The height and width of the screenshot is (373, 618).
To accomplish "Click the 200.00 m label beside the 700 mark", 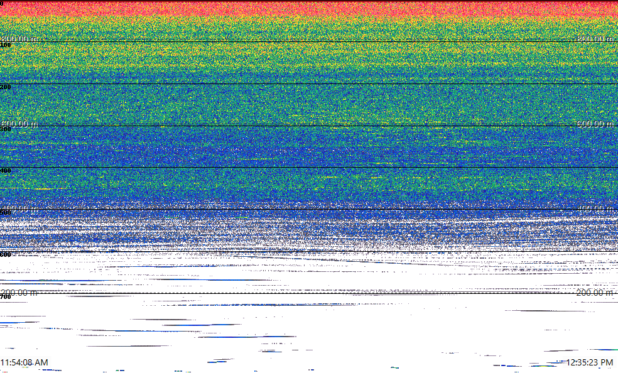I will click(x=19, y=292).
